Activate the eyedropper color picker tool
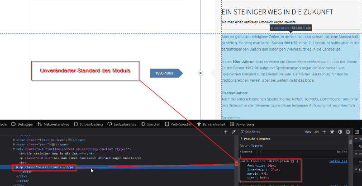This screenshot has height=186, width=362. pyautogui.click(x=233, y=132)
